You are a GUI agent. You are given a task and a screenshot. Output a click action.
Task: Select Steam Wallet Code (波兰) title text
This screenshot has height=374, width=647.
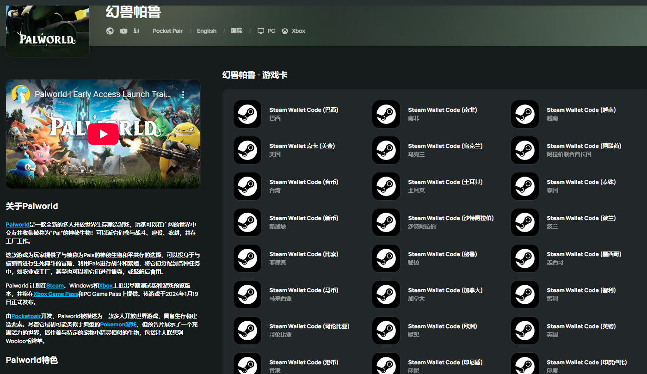[x=581, y=218]
